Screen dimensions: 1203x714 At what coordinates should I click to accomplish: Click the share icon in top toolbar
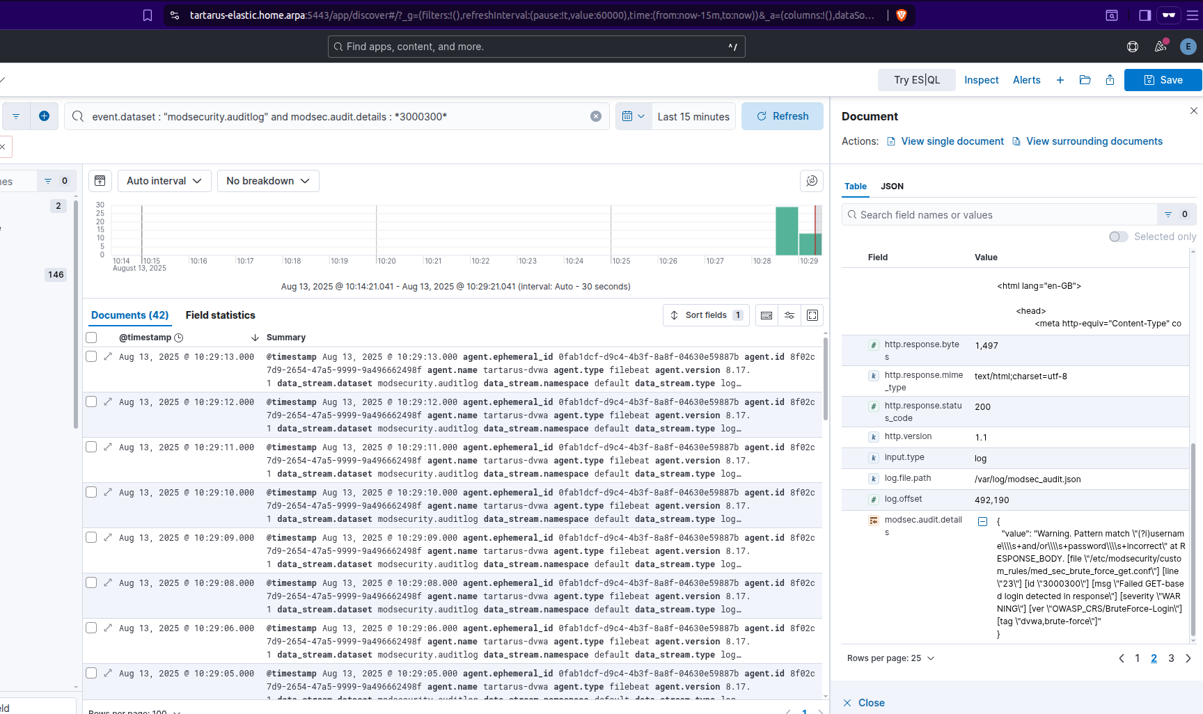pos(1110,80)
